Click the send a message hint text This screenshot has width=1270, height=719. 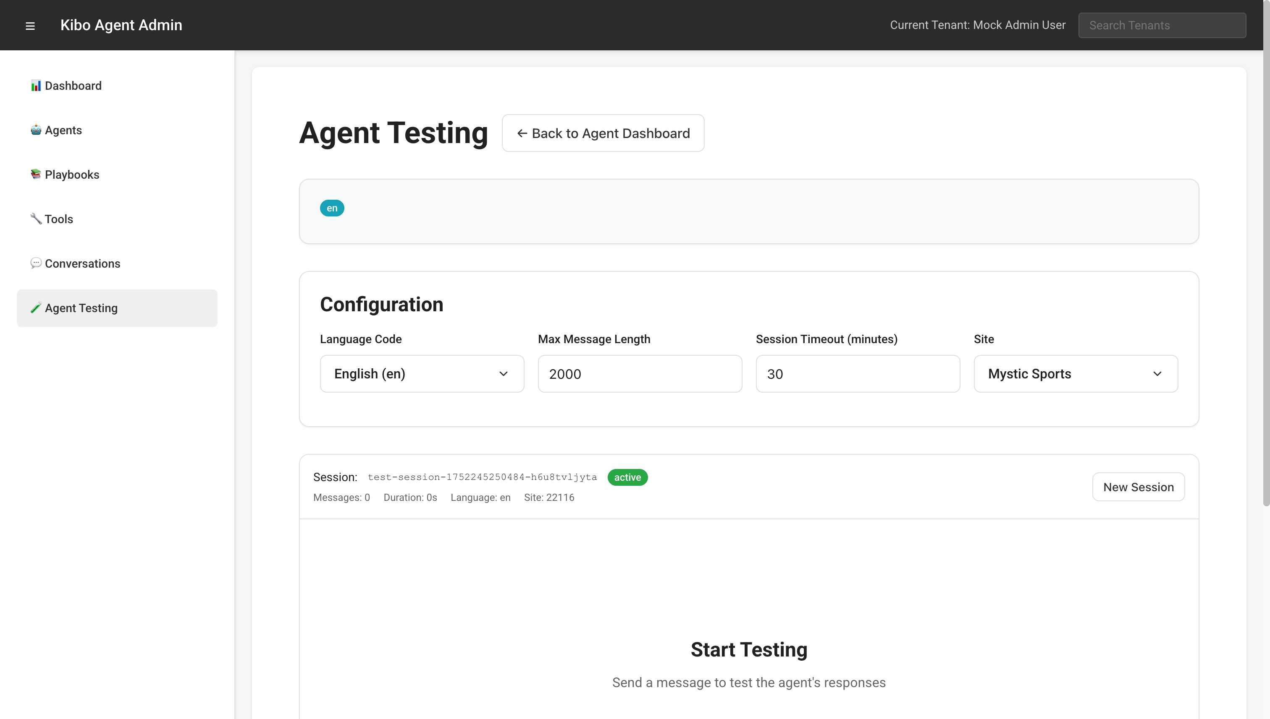(748, 683)
